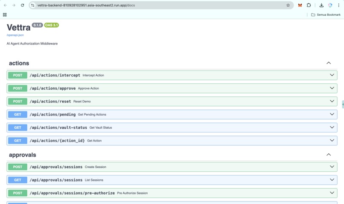The height and width of the screenshot is (204, 344).
Task: Bookmark this page with the star icon
Action: pos(288,5)
